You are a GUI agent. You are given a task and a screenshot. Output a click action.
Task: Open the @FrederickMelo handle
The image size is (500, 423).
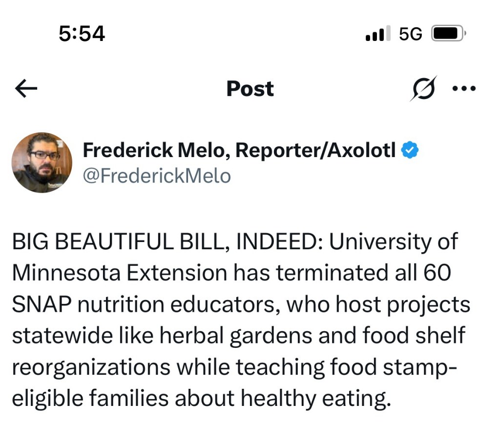pos(156,175)
